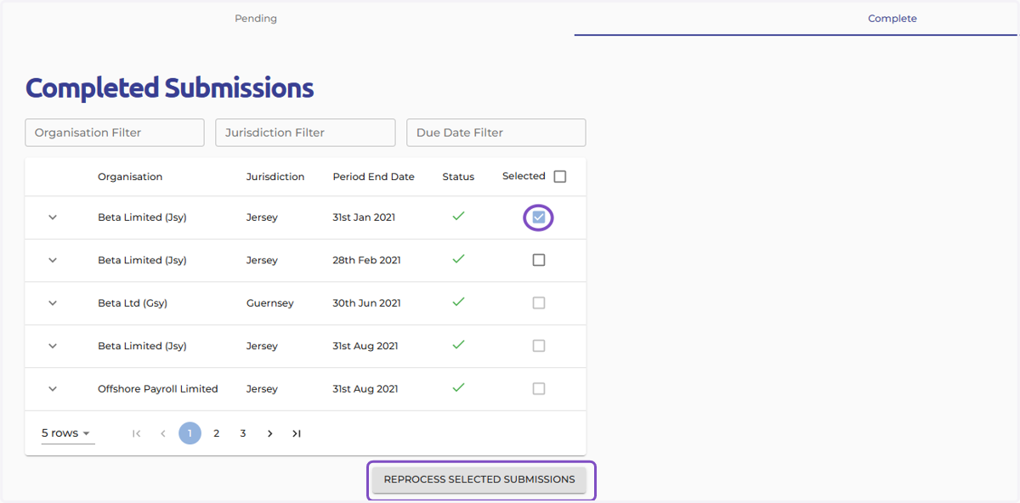Image resolution: width=1020 pixels, height=503 pixels.
Task: Click the Due Date Filter field
Action: [x=496, y=133]
